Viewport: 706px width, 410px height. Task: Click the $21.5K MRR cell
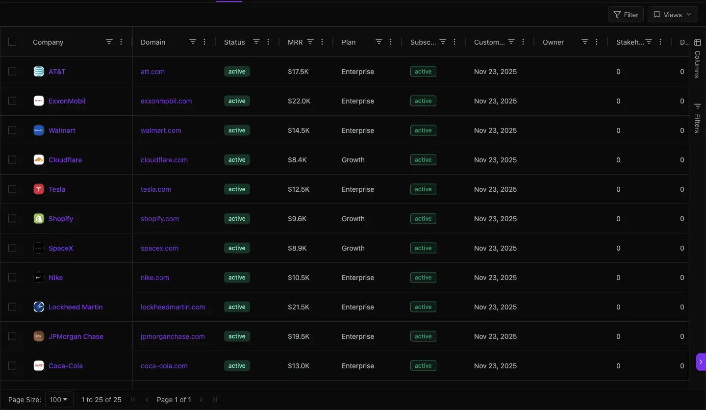[x=299, y=307]
